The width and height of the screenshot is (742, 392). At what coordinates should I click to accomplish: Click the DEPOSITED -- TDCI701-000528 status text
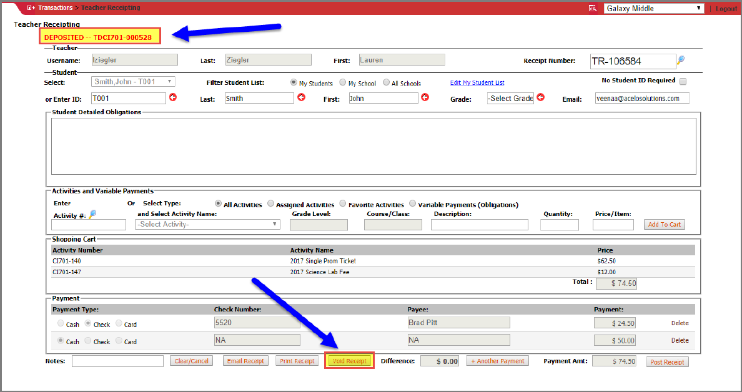[98, 37]
